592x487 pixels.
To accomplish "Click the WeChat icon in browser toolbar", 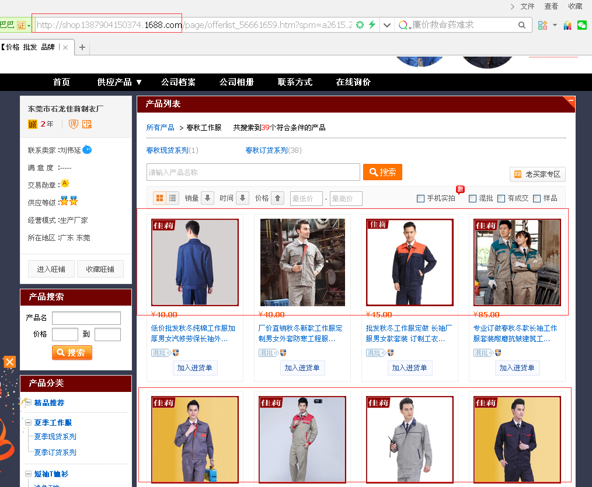I will pos(581,25).
